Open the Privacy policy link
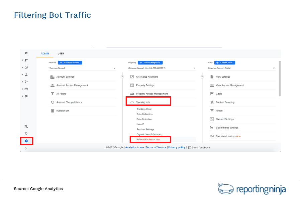 click(x=177, y=147)
